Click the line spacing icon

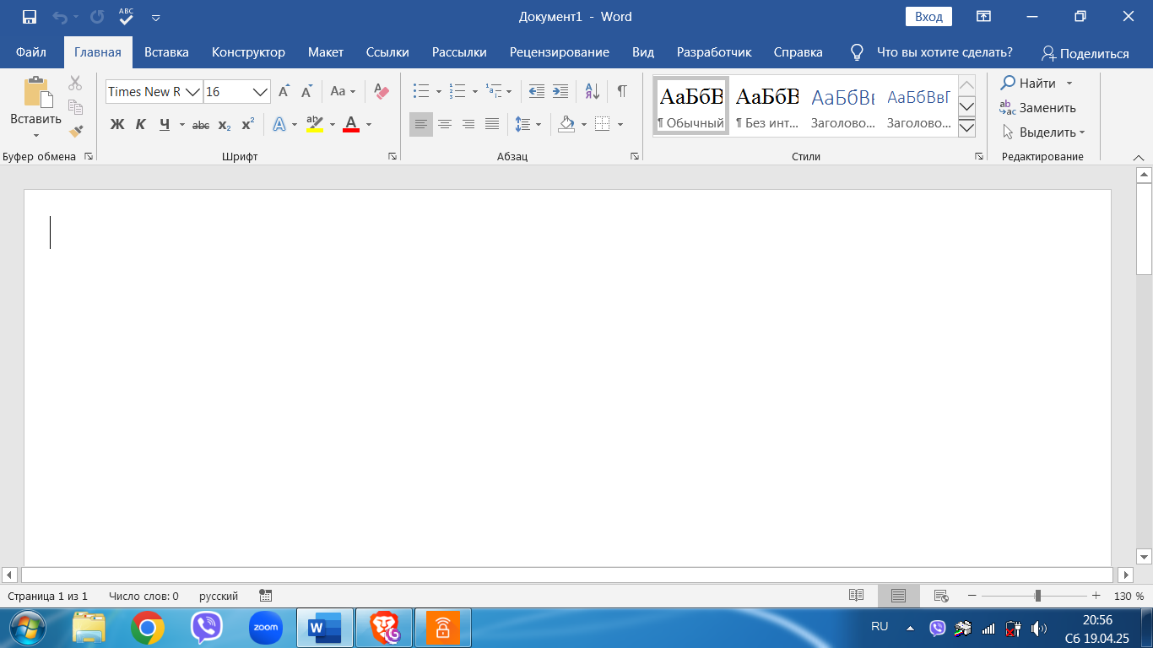point(522,124)
